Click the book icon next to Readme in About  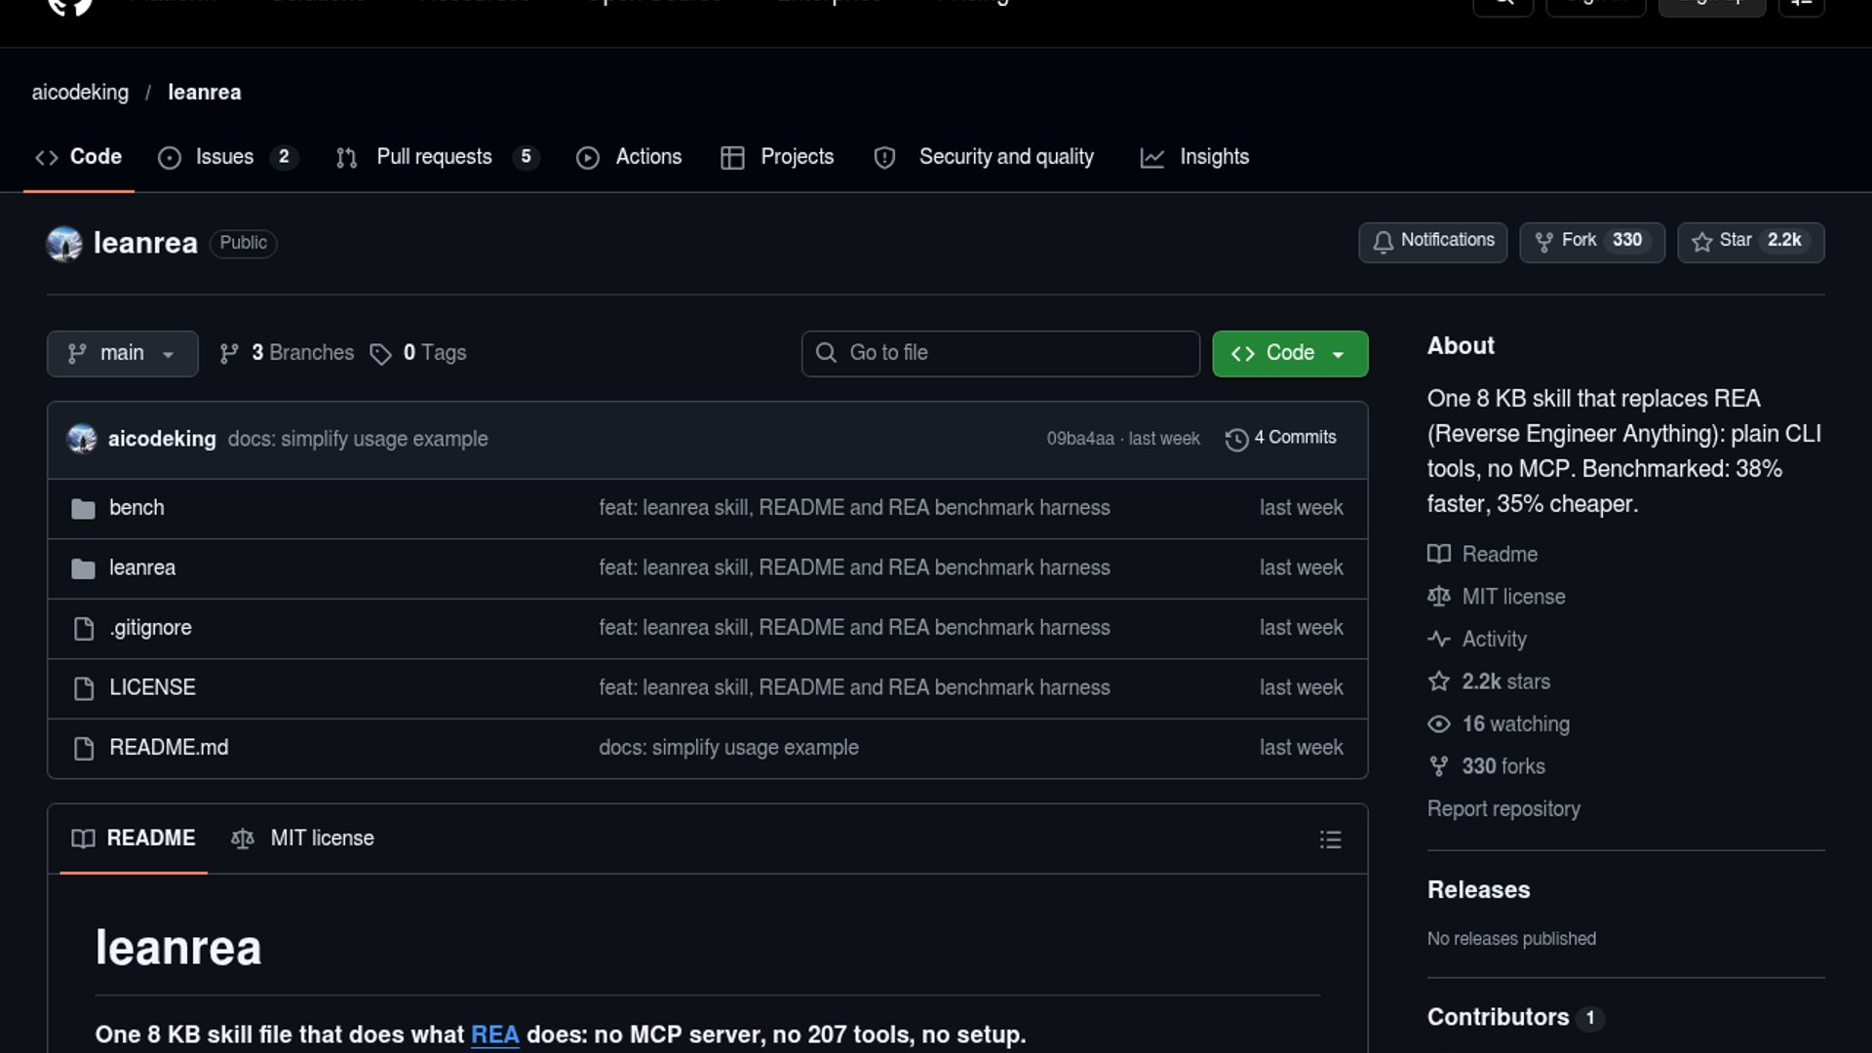click(x=1439, y=555)
